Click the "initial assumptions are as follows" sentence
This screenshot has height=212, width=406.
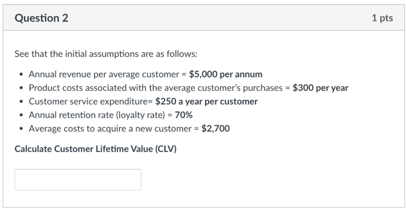pyautogui.click(x=106, y=55)
